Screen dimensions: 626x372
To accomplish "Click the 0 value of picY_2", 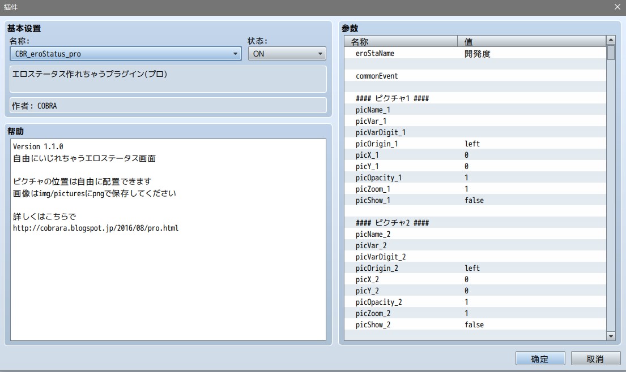I will click(x=466, y=291).
